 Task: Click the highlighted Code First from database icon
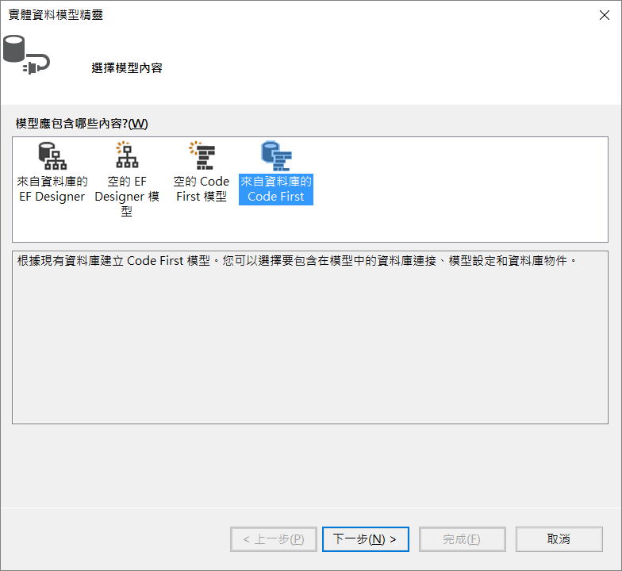(x=276, y=155)
